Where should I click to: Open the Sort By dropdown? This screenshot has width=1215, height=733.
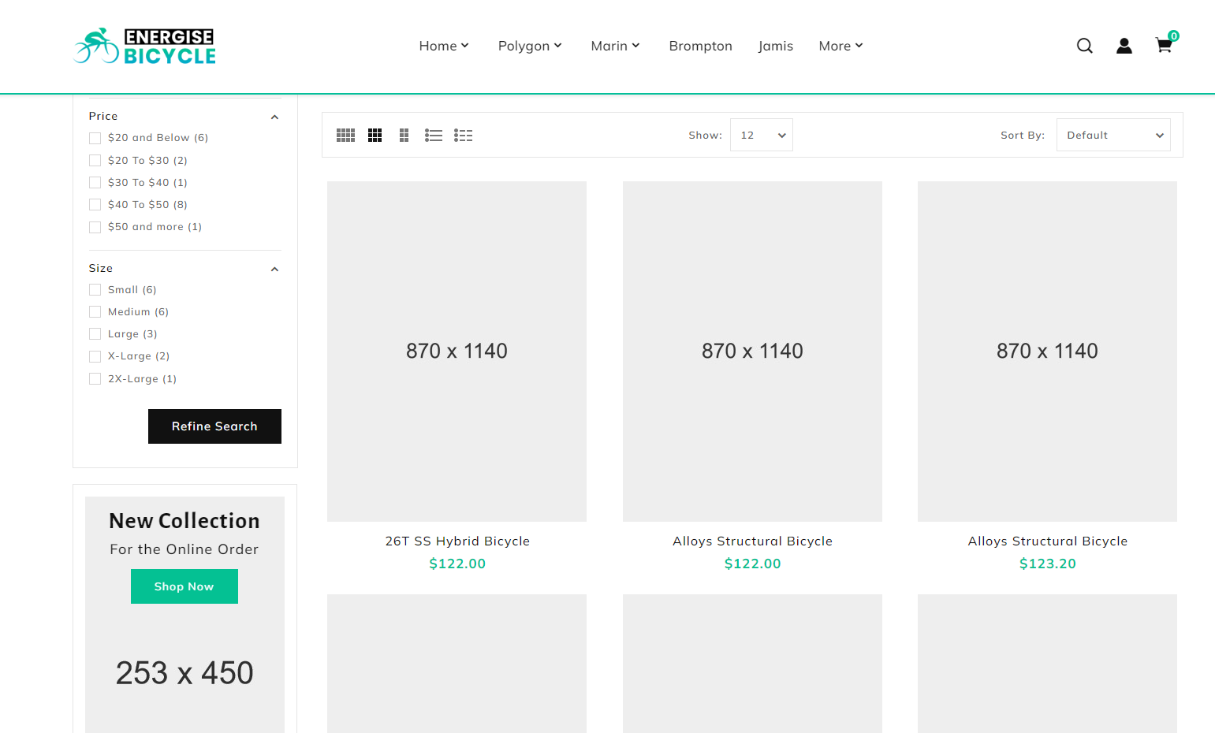tap(1113, 136)
